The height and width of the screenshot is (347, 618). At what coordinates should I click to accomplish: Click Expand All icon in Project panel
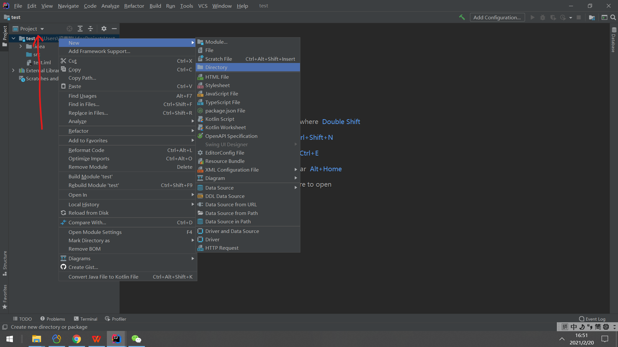point(80,29)
